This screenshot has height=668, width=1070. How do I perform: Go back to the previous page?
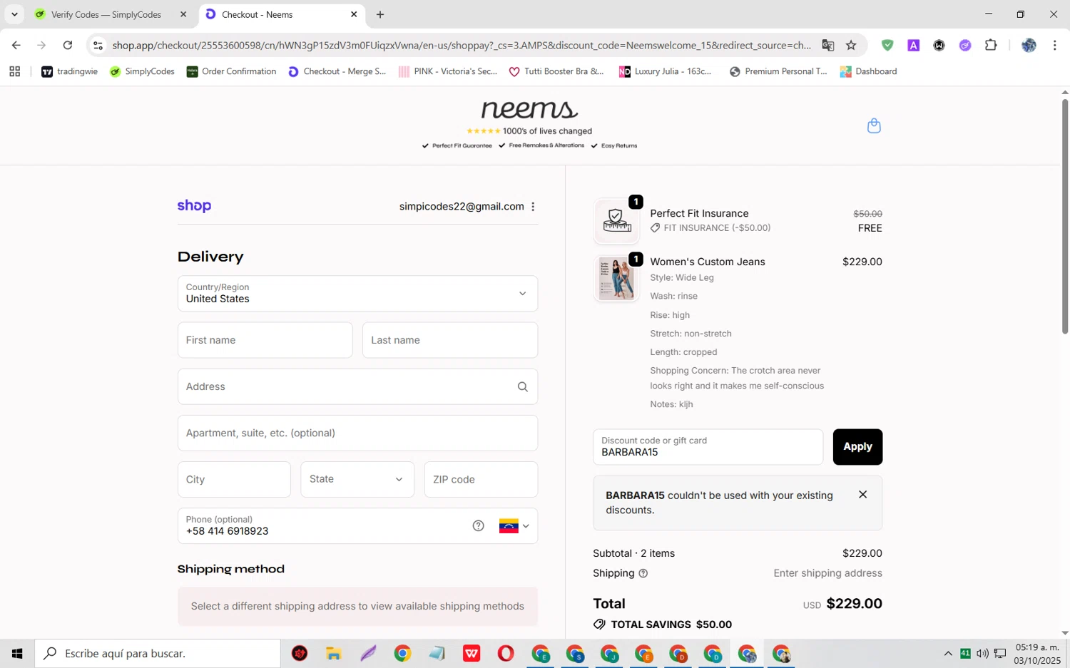[16, 45]
